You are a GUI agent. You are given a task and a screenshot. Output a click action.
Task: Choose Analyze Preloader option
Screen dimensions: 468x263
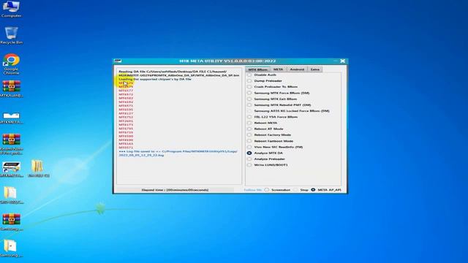(249, 159)
